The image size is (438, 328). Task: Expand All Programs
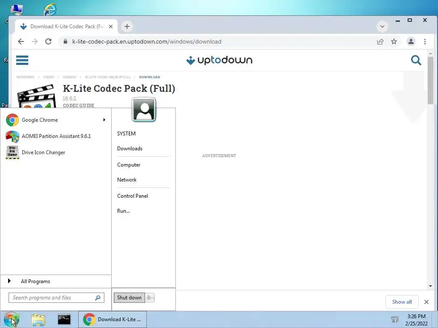coord(36,281)
